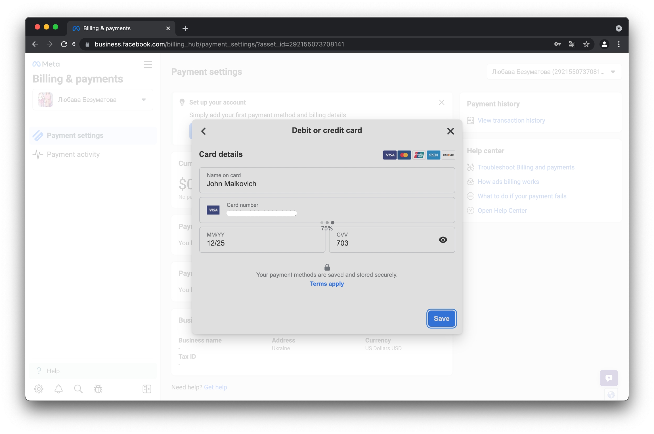Screen dimensions: 654x434
Task: Open the browser profile icon
Action: (x=604, y=44)
